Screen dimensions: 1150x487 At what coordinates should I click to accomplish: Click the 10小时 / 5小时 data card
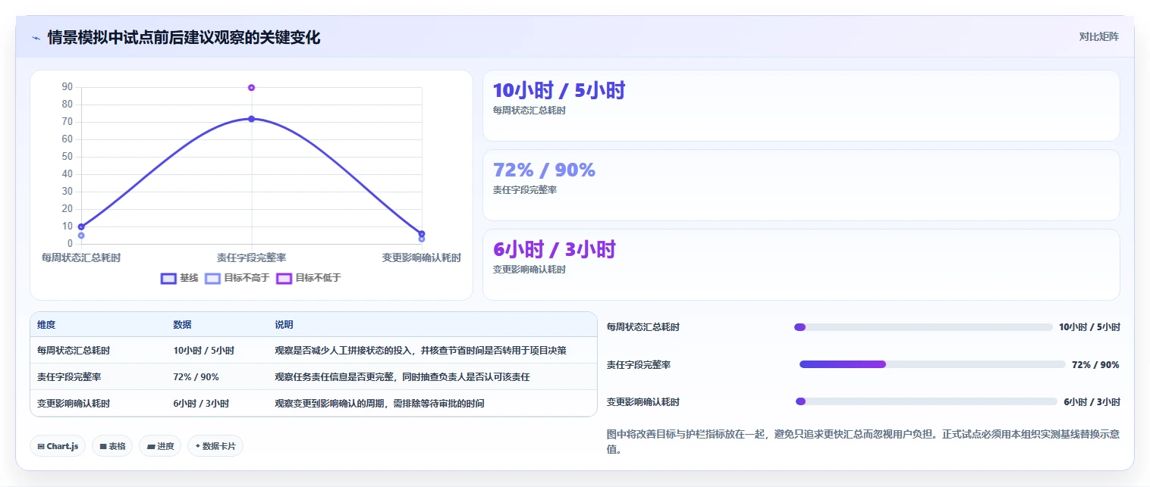pyautogui.click(x=801, y=106)
